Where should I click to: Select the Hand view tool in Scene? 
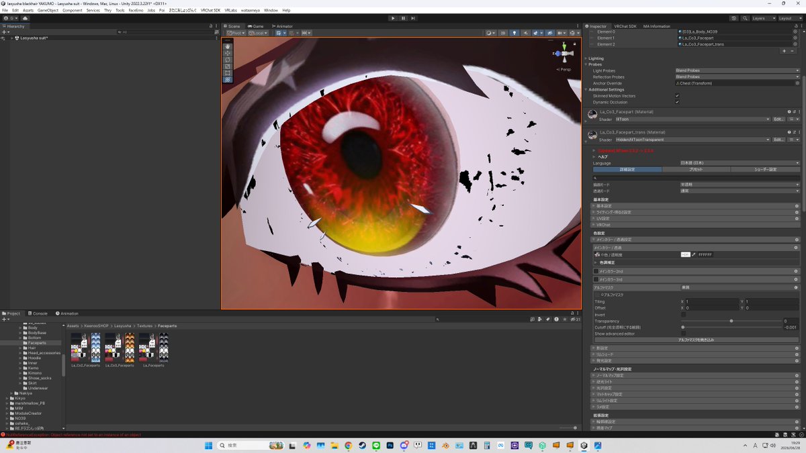pyautogui.click(x=228, y=46)
